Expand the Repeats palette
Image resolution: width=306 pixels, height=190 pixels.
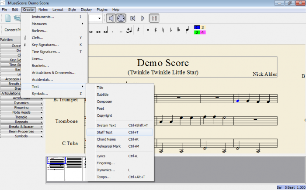[x=21, y=122]
